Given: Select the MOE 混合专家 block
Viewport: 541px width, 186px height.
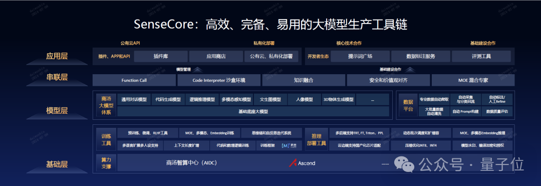Looking at the screenshot, I should pyautogui.click(x=473, y=80).
